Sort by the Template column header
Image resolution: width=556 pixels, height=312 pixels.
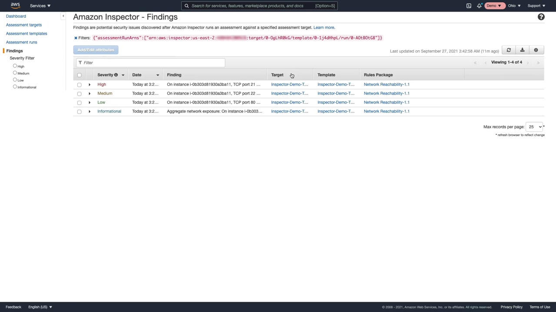point(326,75)
